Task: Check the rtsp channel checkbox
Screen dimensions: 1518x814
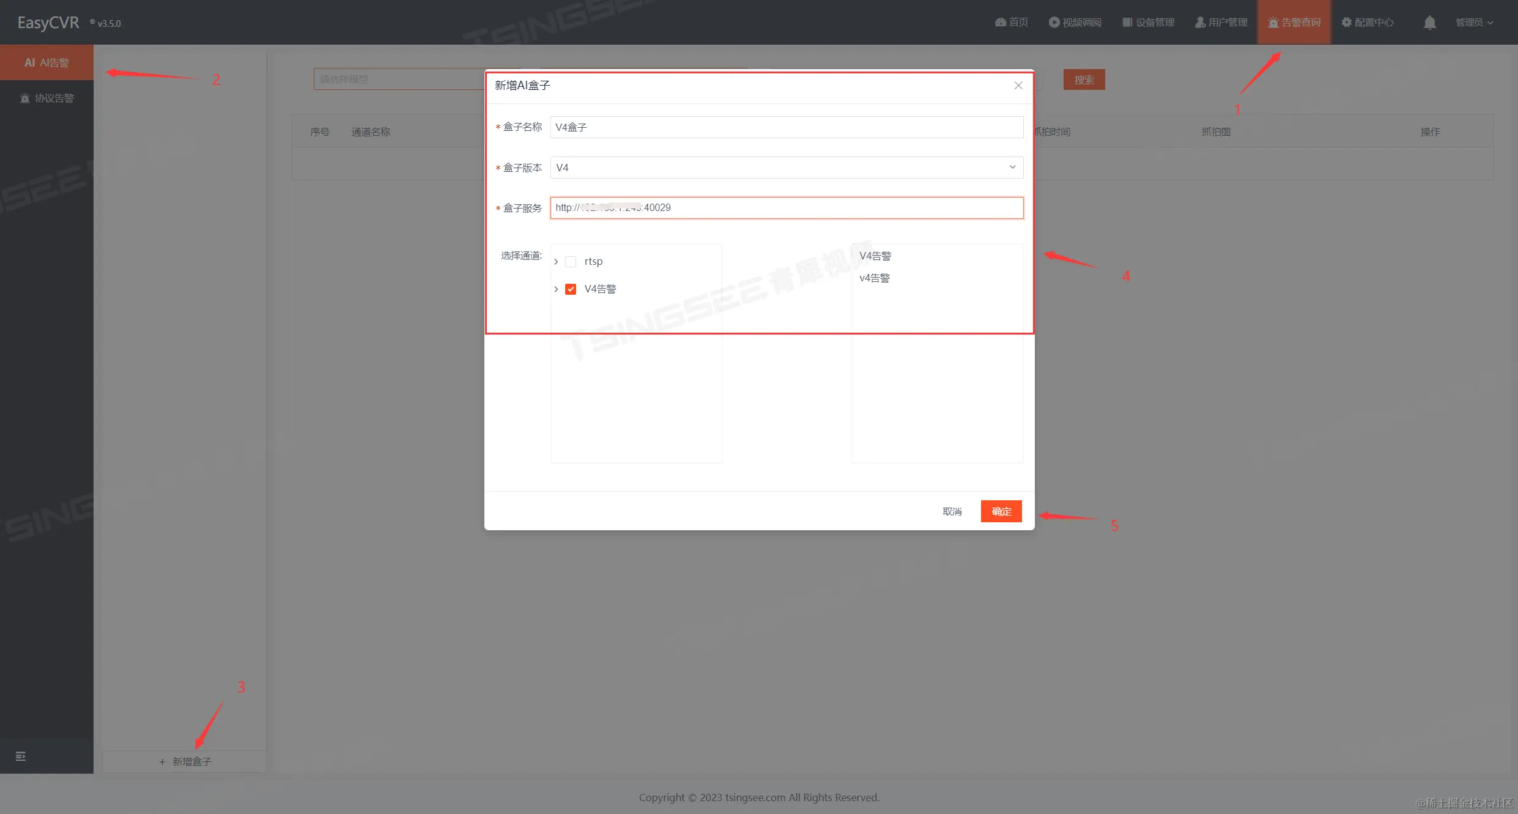Action: (571, 262)
